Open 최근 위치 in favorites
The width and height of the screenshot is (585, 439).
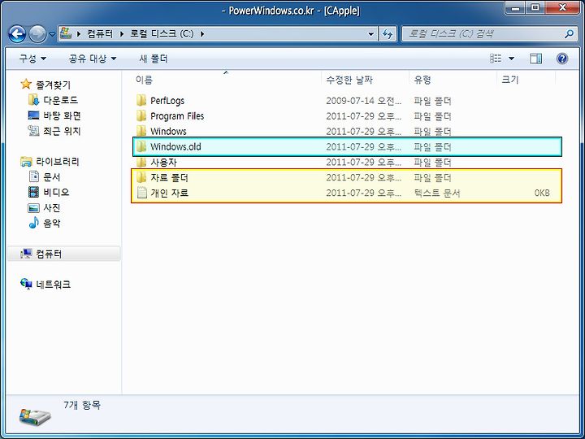click(62, 131)
